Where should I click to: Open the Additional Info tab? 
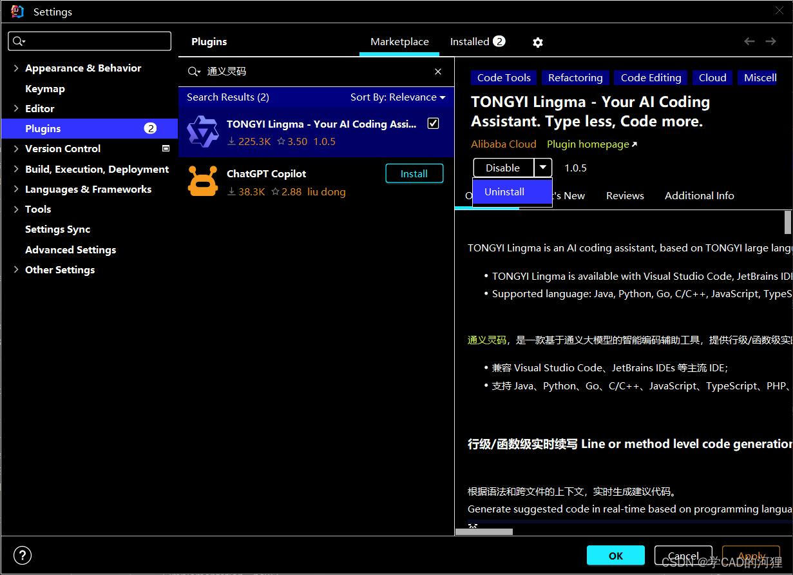point(700,196)
